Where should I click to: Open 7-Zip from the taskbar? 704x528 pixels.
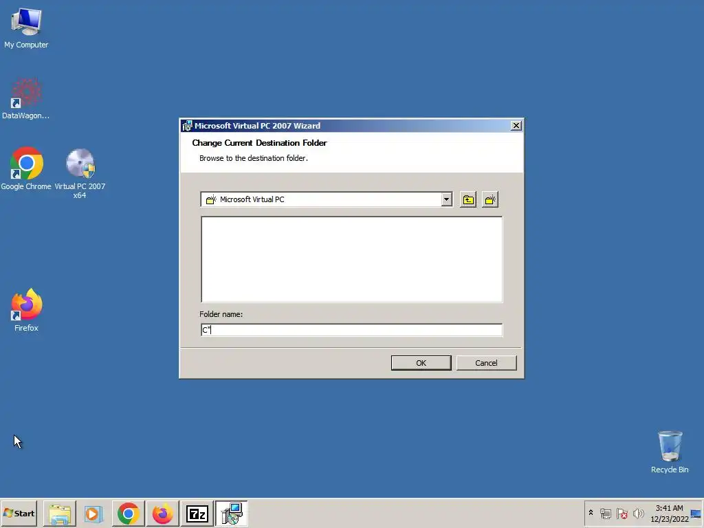pyautogui.click(x=197, y=513)
